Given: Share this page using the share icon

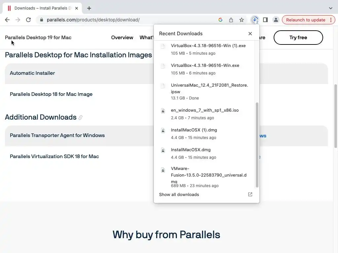Looking at the screenshot, I should tap(231, 20).
